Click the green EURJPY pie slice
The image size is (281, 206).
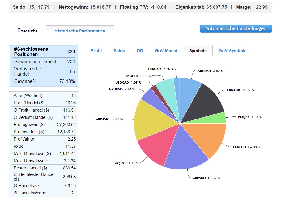[x=219, y=118]
